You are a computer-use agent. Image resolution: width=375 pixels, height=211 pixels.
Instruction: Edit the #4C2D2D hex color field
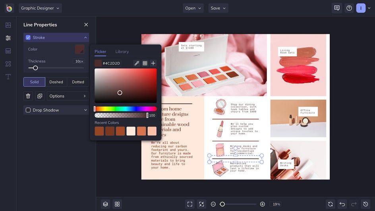[112, 63]
